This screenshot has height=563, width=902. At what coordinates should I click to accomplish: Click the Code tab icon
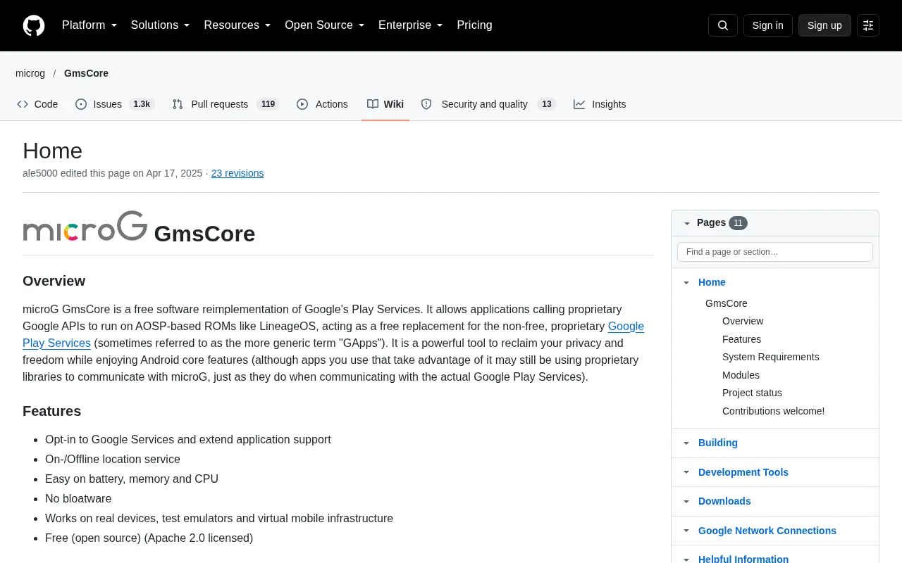tap(23, 104)
